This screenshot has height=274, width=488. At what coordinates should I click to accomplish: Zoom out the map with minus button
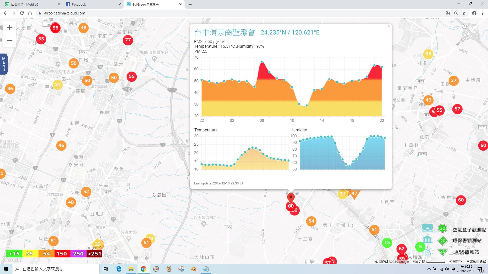click(9, 41)
